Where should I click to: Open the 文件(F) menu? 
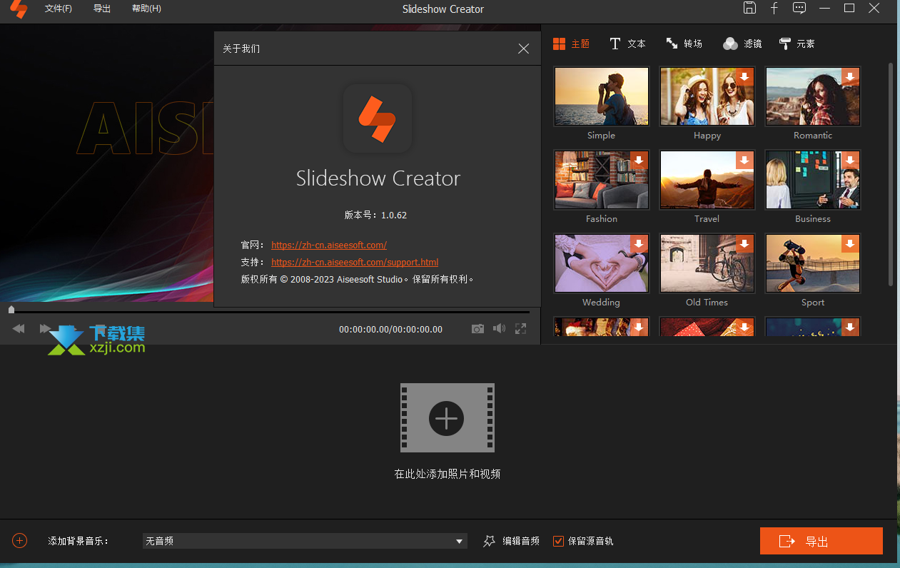[x=59, y=9]
